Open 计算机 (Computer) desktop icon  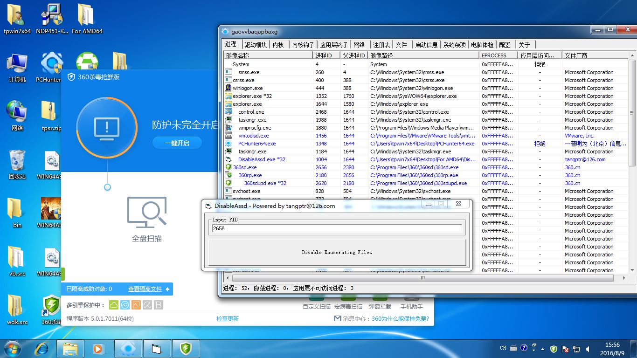(x=17, y=68)
